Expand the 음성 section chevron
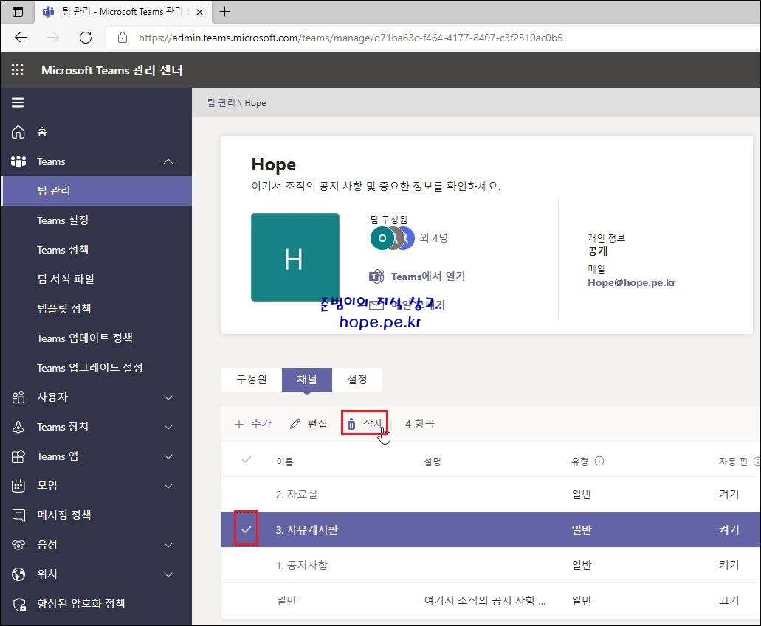 click(168, 545)
